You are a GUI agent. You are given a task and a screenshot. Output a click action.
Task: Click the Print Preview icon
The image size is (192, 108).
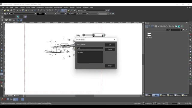coord(14,10)
